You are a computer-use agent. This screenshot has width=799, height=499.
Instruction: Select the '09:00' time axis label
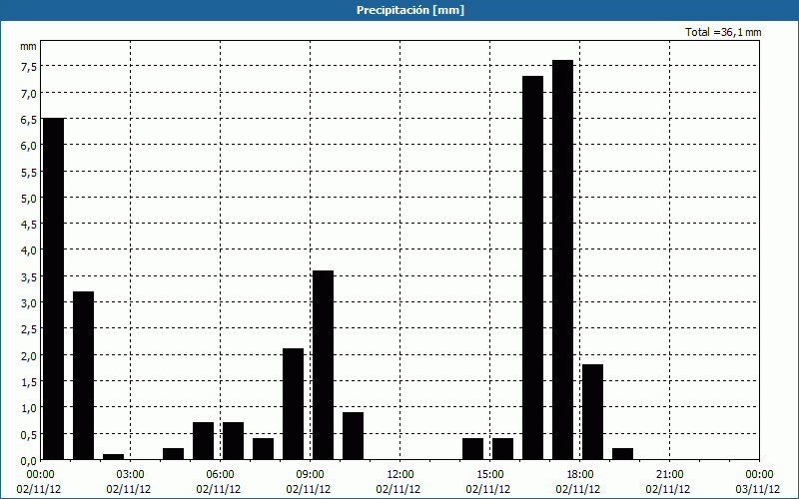click(310, 475)
